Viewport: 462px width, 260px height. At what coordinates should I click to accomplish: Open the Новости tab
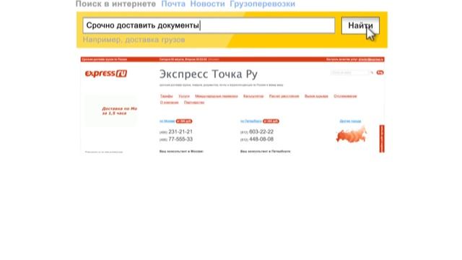[x=207, y=4]
